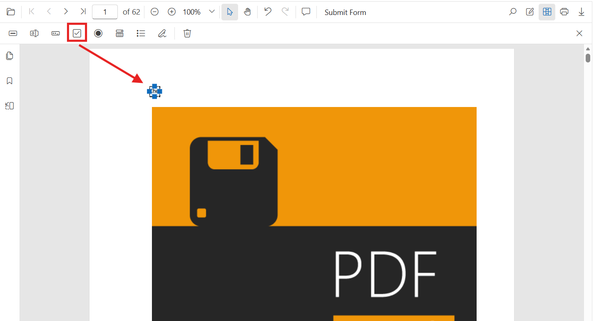Open the page thumbnails panel
The image size is (594, 321).
pyautogui.click(x=10, y=56)
